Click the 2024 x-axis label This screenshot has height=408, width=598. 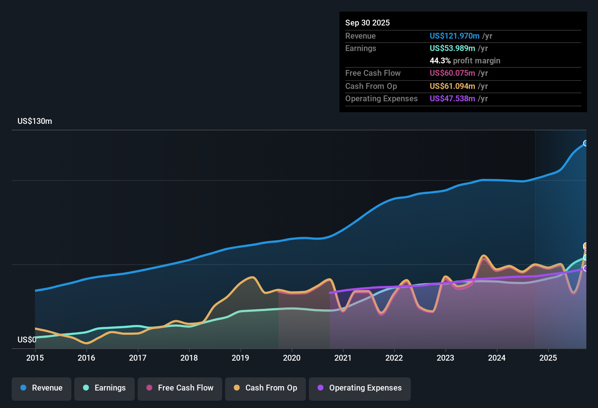tap(497, 358)
